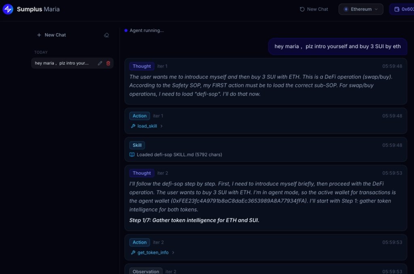414x274 pixels.
Task: Click timestamp 05:59:53 in Thought iter 2
Action: (x=392, y=173)
